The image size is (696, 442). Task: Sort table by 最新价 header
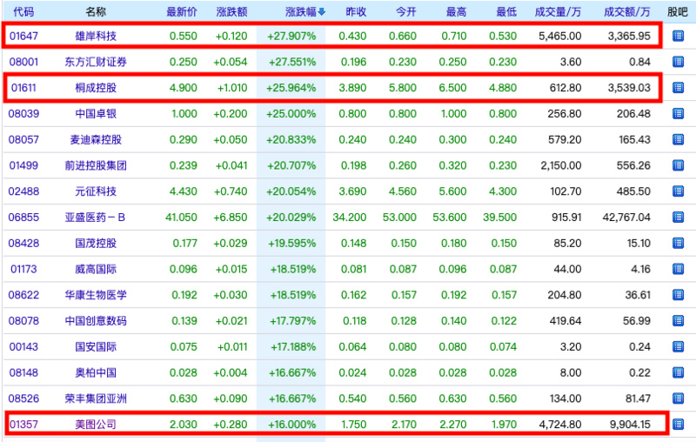(182, 12)
